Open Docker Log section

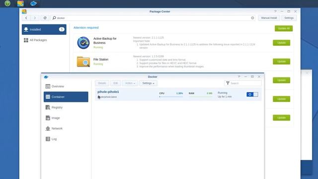point(66,139)
